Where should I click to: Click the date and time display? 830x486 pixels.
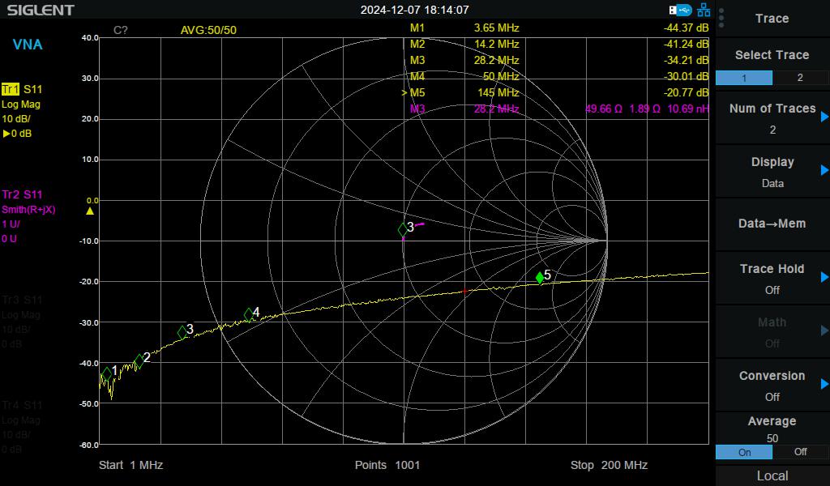coord(414,10)
